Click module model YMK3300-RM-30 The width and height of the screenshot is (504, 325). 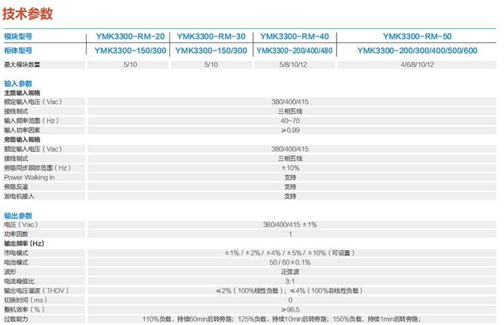tap(211, 36)
